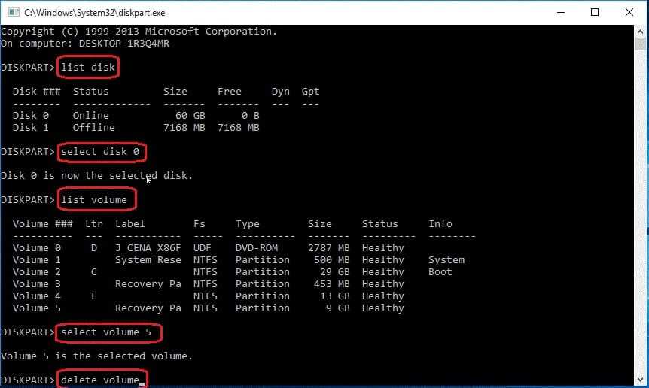
Task: Click the title text C:\Windows\System32\diskpart.exe
Action: 94,13
